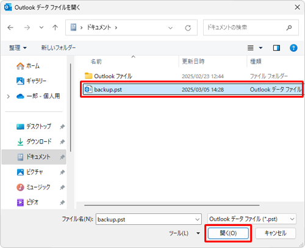
Task: Change the view layout icon
Action: 251,48
